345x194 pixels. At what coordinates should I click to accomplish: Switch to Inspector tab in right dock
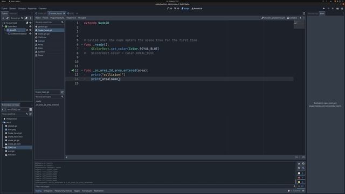[x=313, y=13]
